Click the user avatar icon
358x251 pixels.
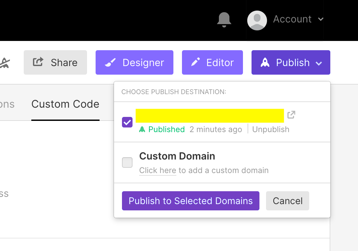click(x=257, y=20)
